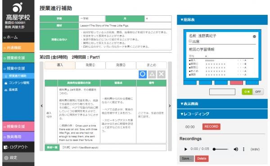
Task: Mute the recording volume speaker icon
Action: point(236,149)
